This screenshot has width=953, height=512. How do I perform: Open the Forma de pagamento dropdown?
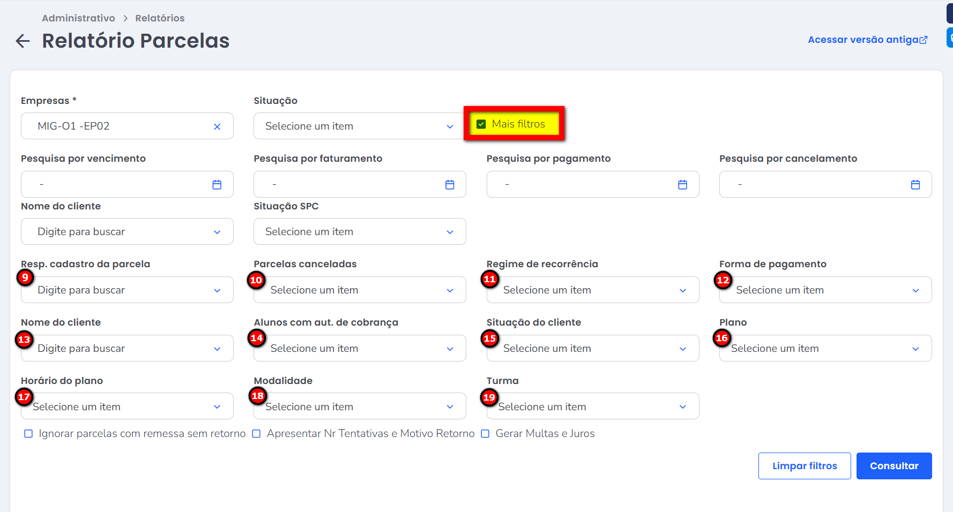(825, 290)
